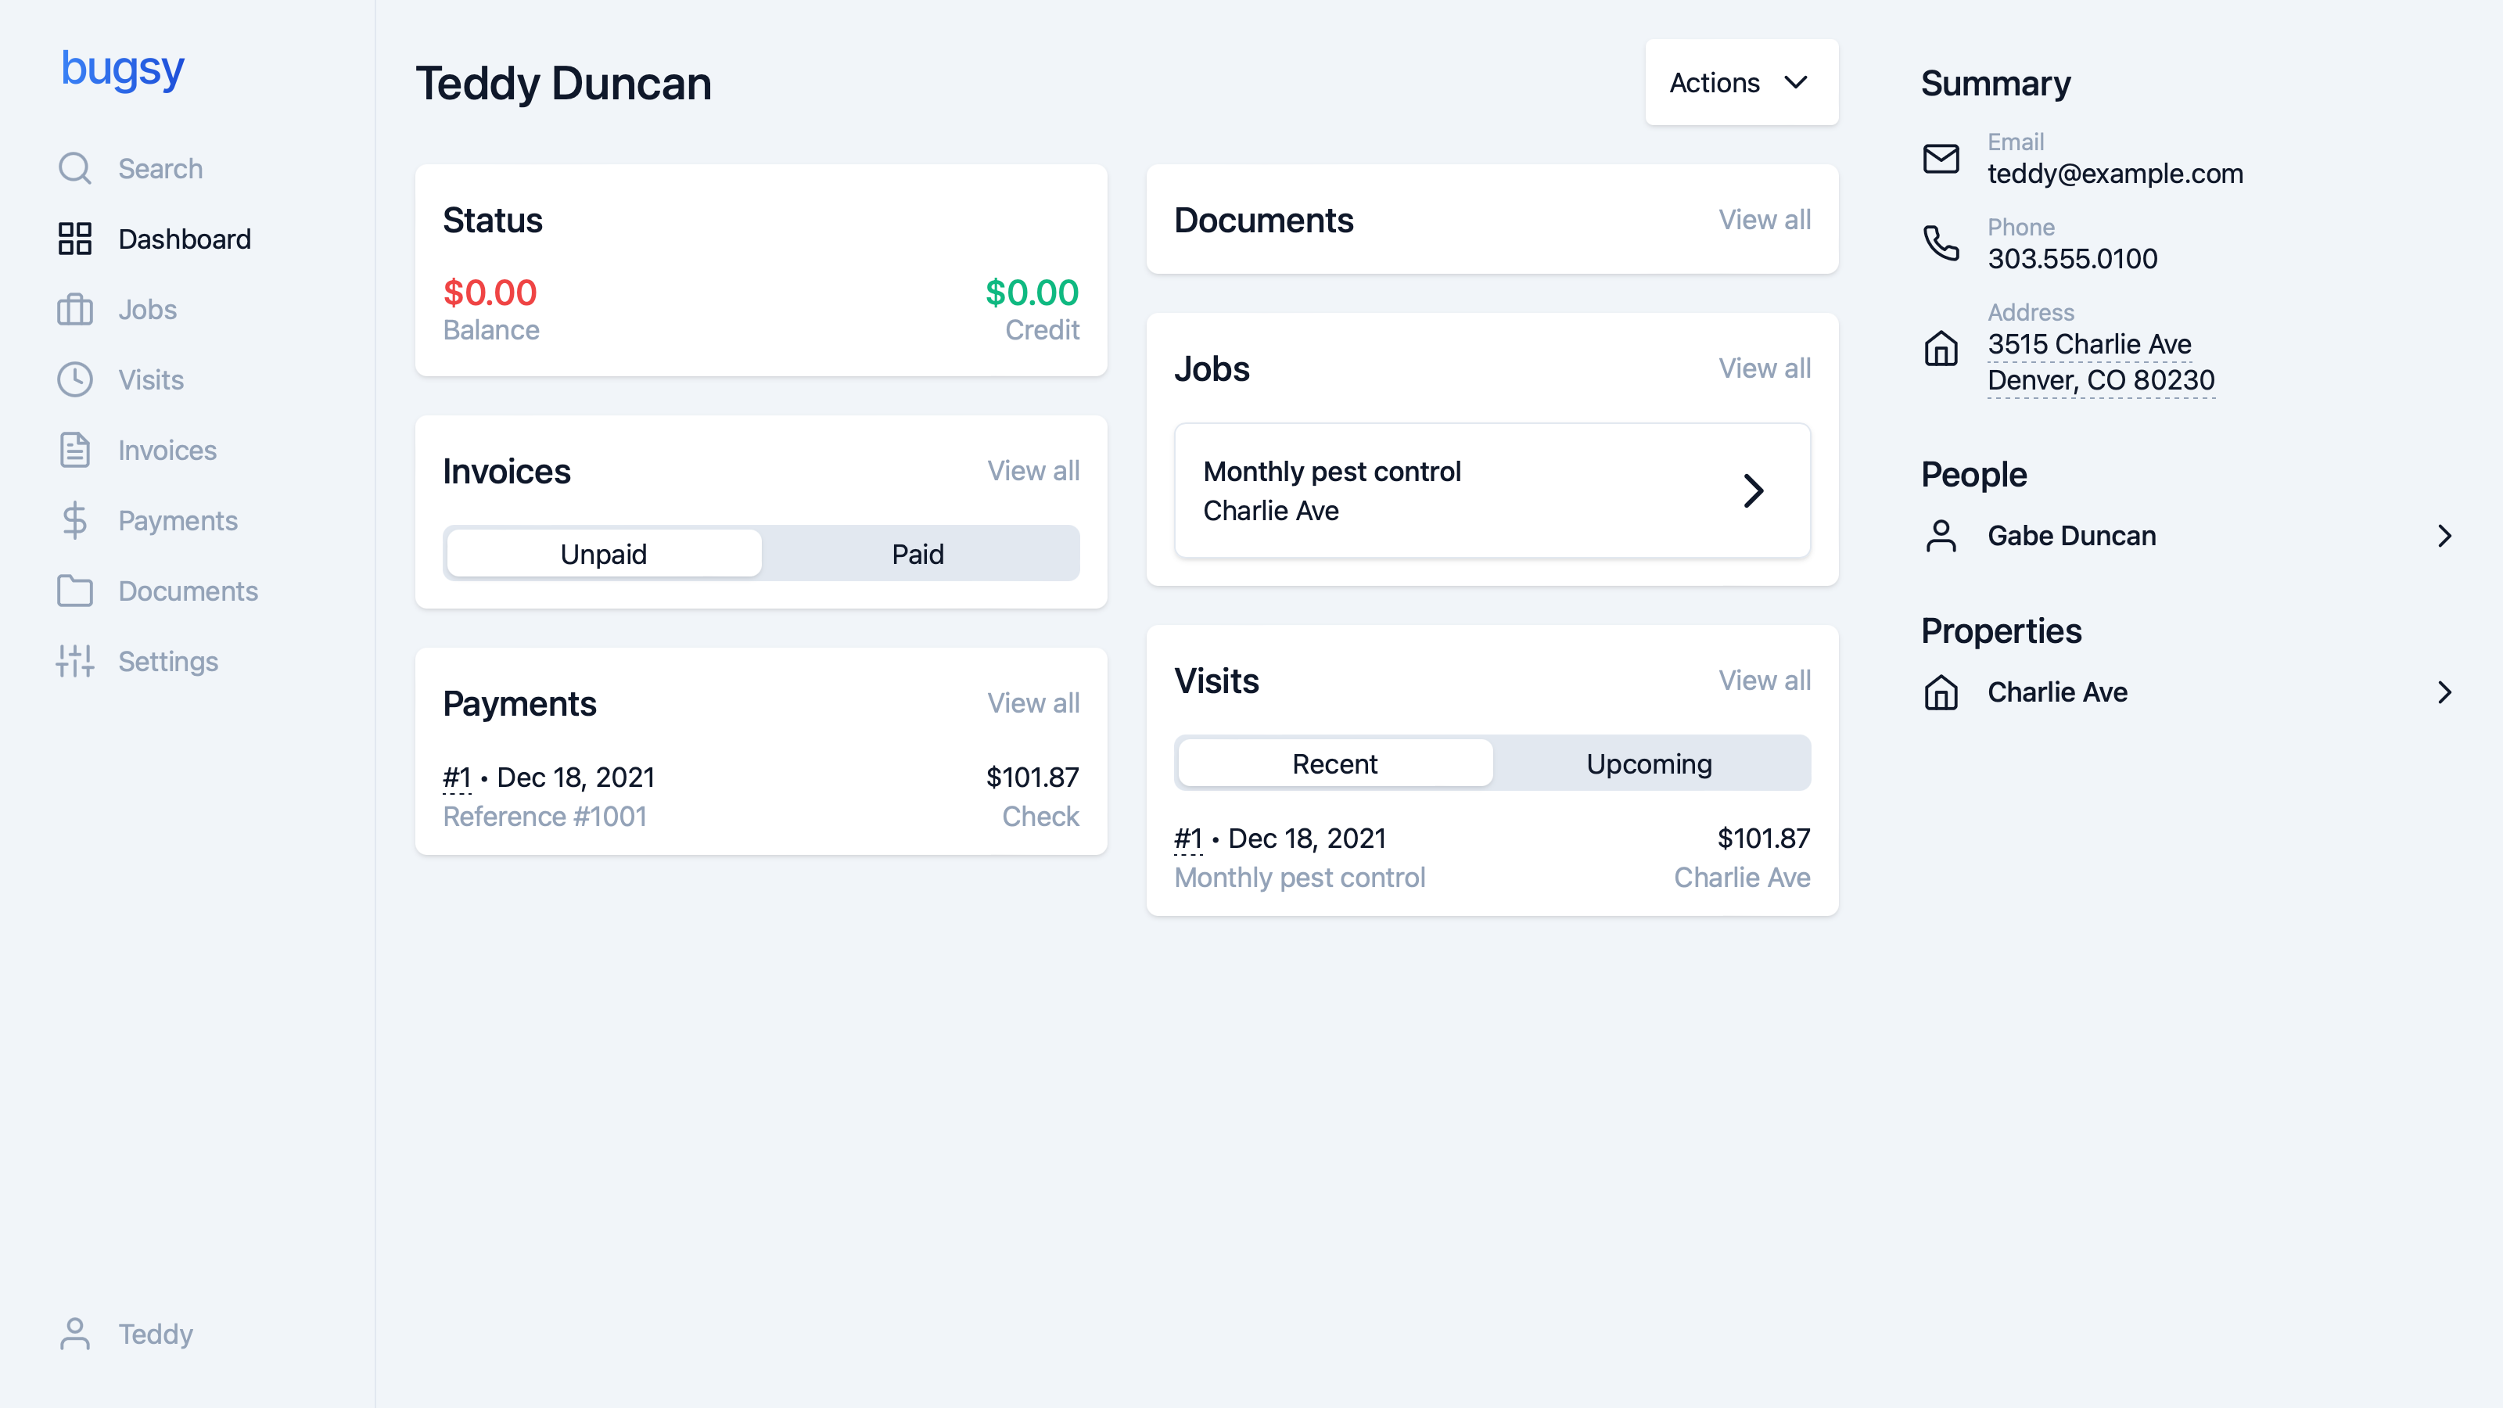Click View all in the Payments card
This screenshot has height=1408, width=2503.
coord(1032,702)
